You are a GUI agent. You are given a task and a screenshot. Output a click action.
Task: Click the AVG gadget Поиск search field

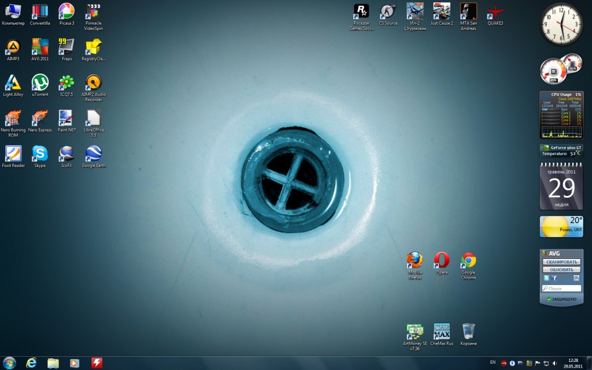pos(561,288)
